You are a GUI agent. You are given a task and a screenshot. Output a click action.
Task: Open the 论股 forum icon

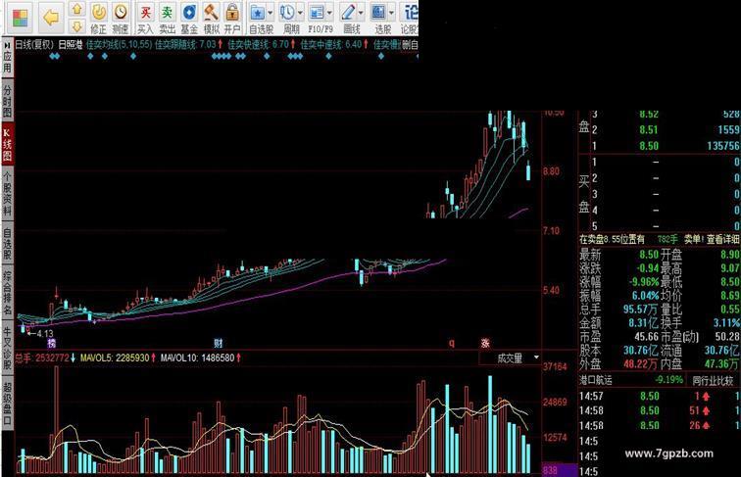[x=410, y=13]
